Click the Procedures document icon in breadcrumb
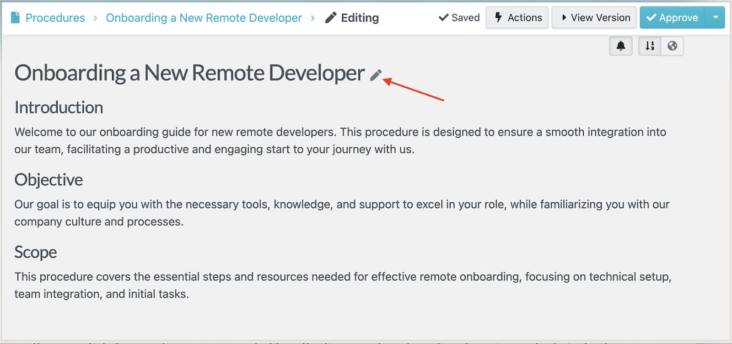 coord(15,18)
